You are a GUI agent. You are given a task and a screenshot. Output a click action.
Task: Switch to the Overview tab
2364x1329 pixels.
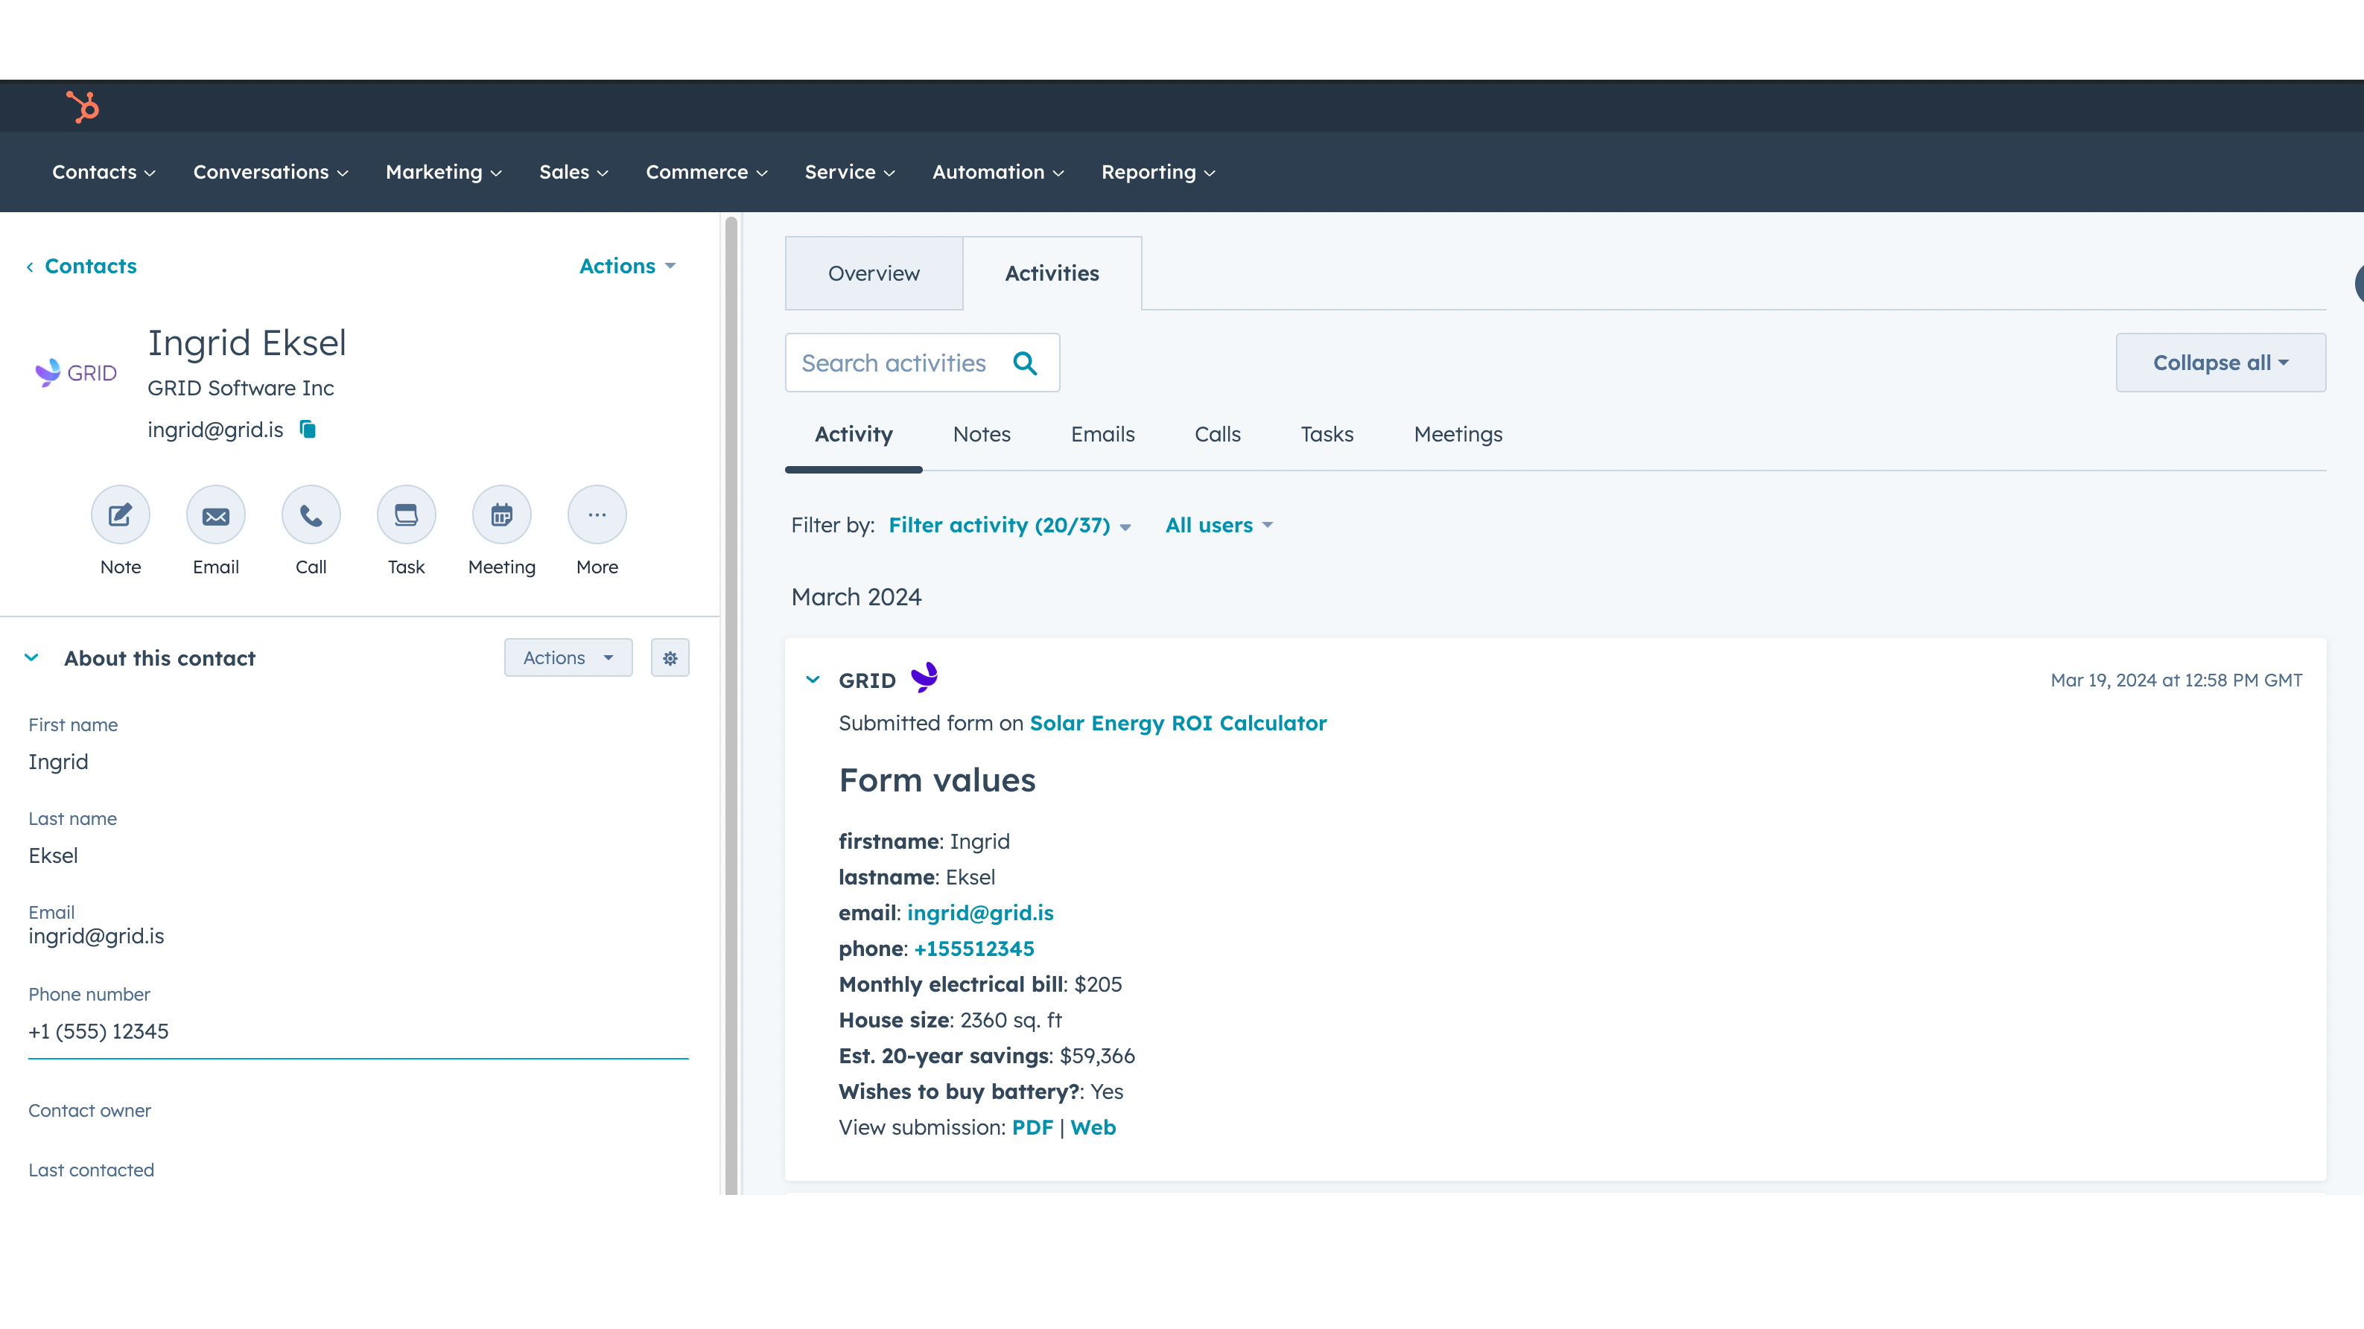874,273
